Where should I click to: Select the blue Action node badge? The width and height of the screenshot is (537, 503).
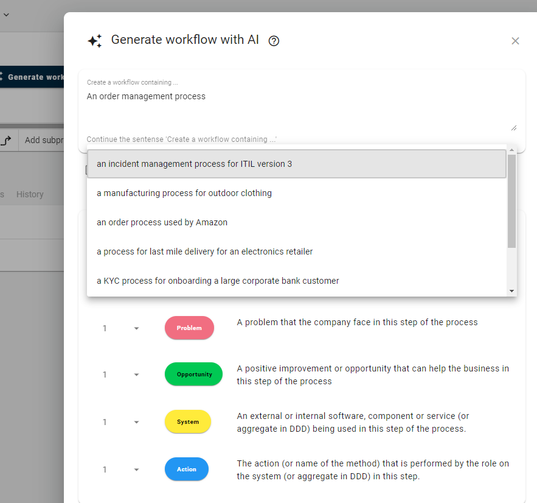pos(187,469)
